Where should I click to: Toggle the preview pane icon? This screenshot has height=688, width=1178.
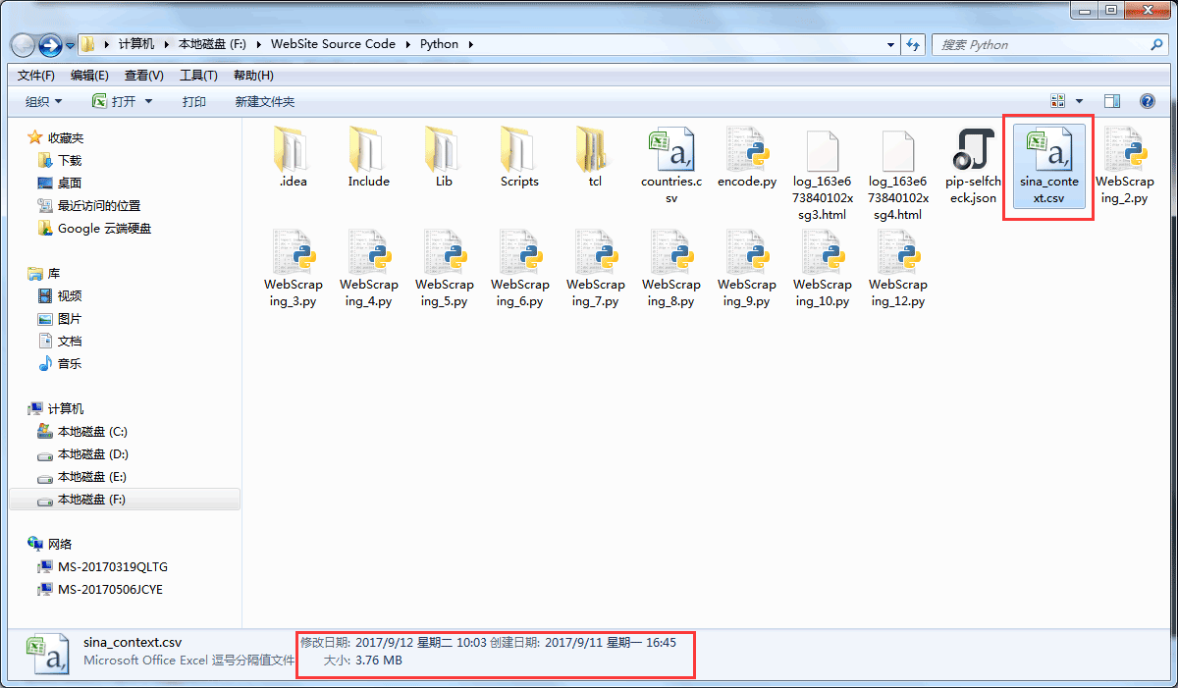(x=1112, y=101)
